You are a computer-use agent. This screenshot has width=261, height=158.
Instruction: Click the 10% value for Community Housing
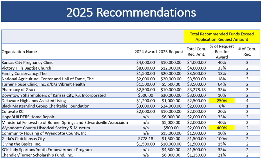[222, 133]
